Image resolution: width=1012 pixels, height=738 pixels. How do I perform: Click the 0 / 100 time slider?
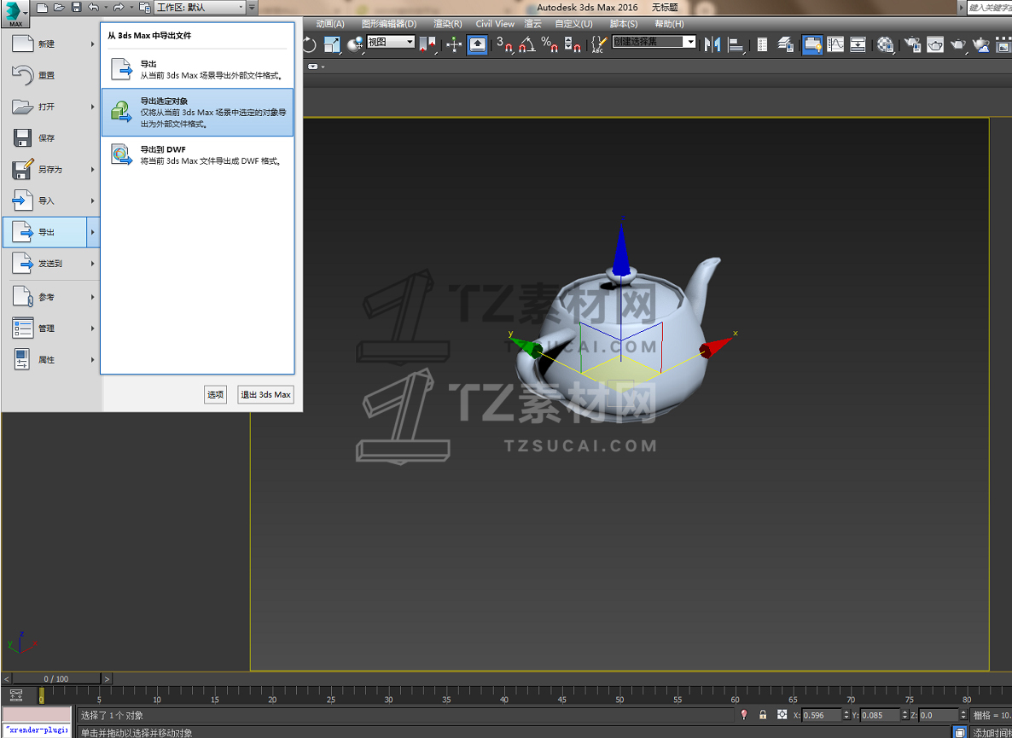coord(56,679)
